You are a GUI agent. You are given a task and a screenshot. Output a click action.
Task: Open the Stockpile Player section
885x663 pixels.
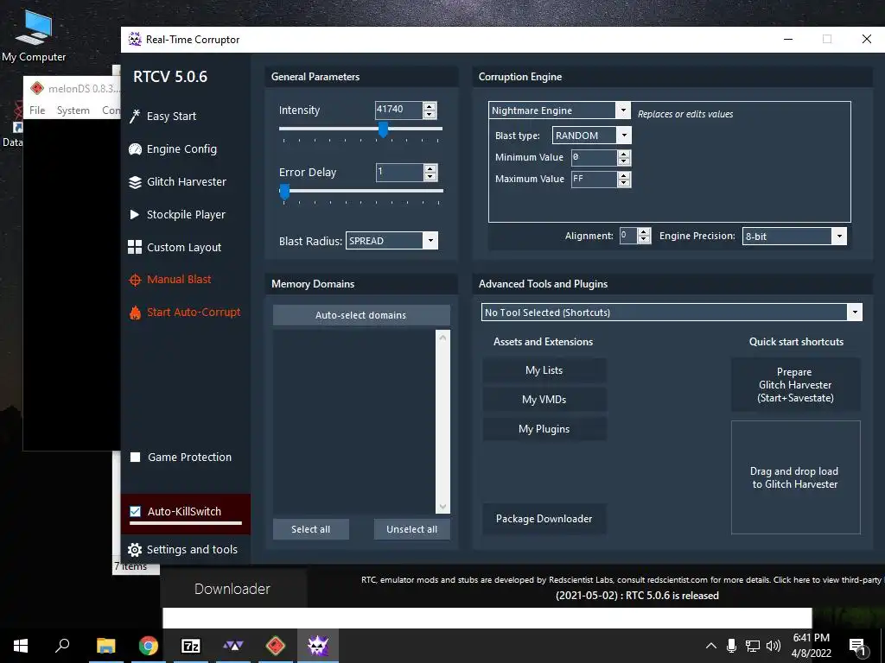[186, 214]
